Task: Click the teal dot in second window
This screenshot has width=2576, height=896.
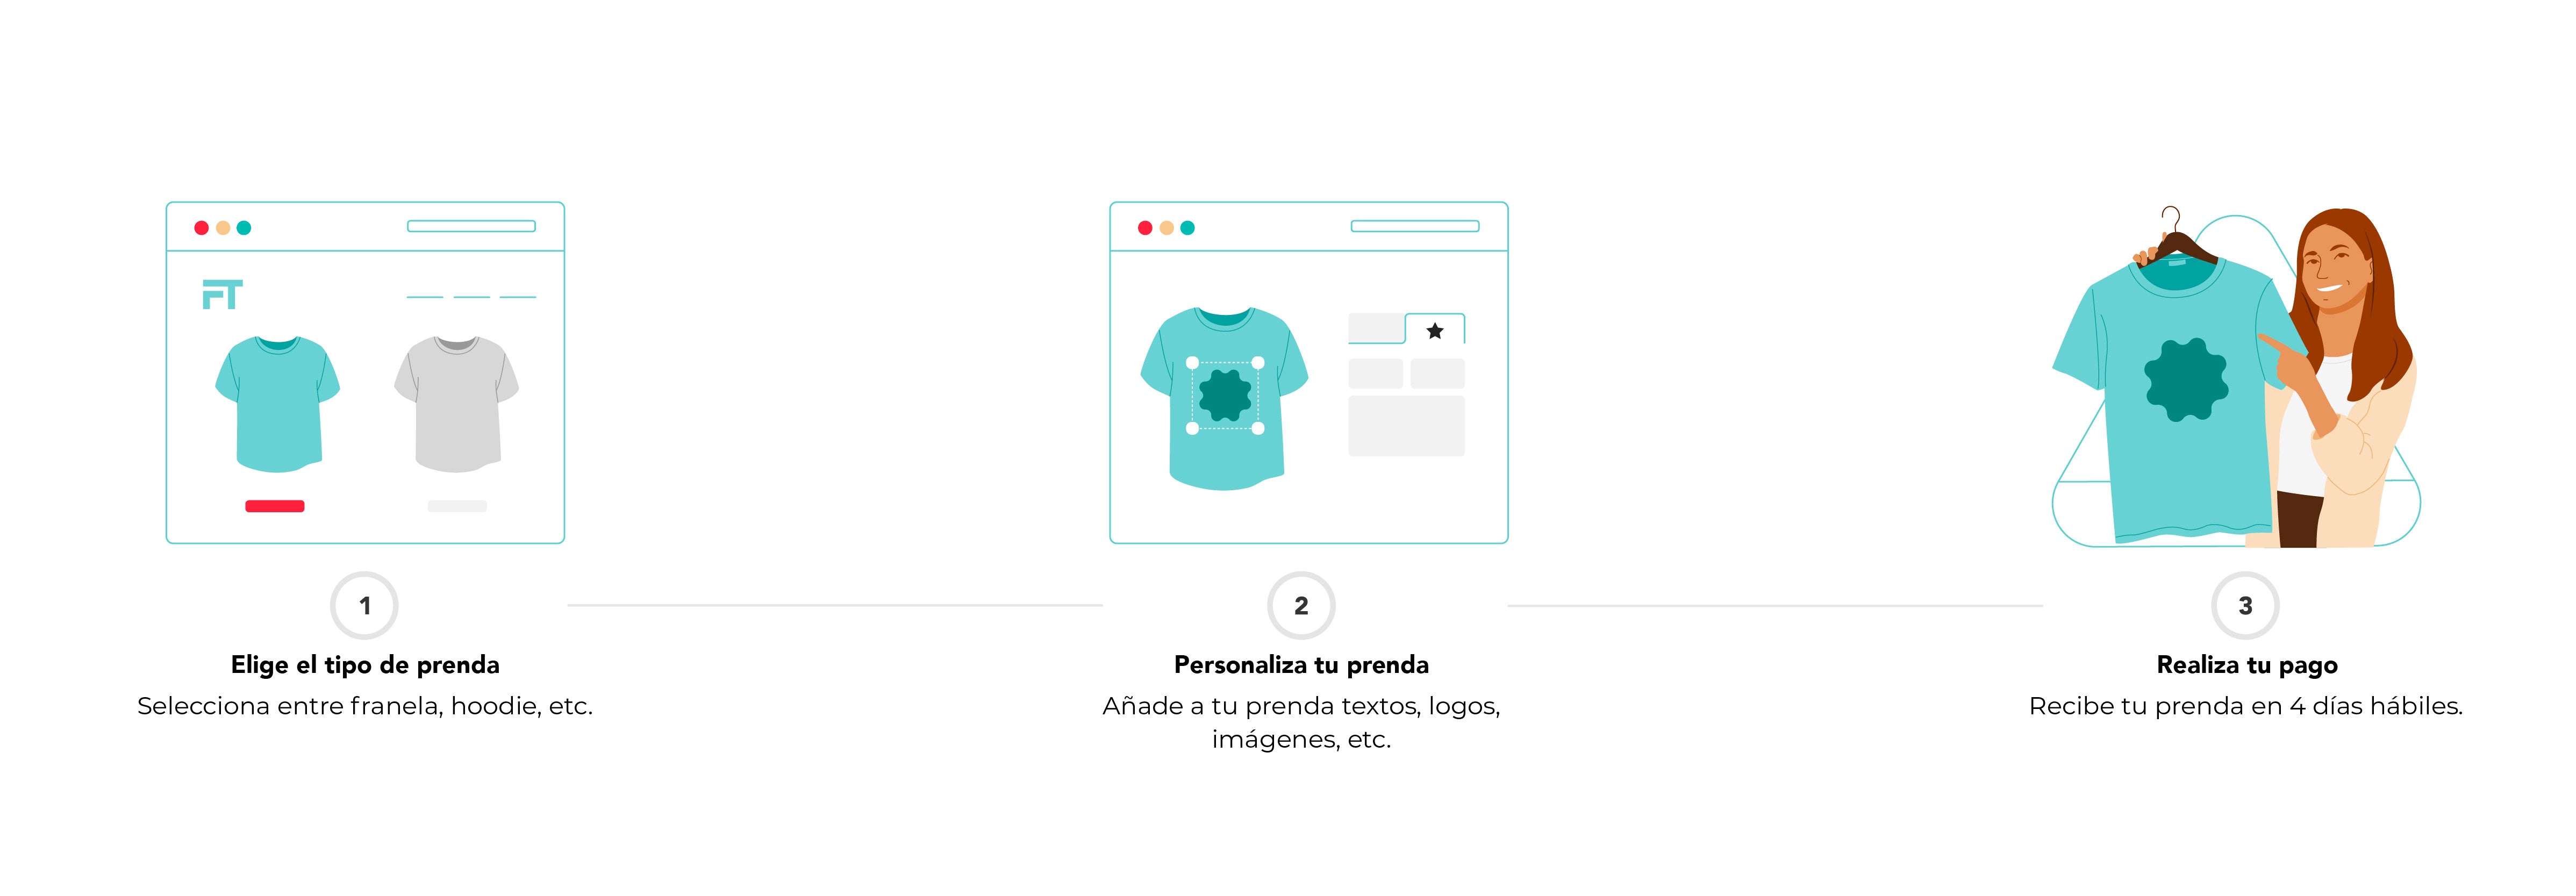Action: pos(1187,228)
